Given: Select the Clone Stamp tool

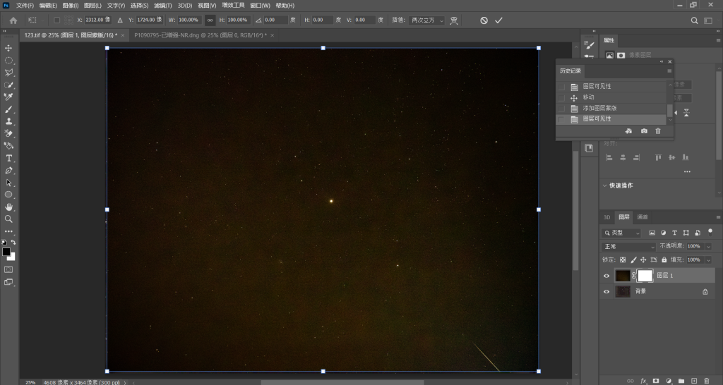Looking at the screenshot, I should pos(8,121).
